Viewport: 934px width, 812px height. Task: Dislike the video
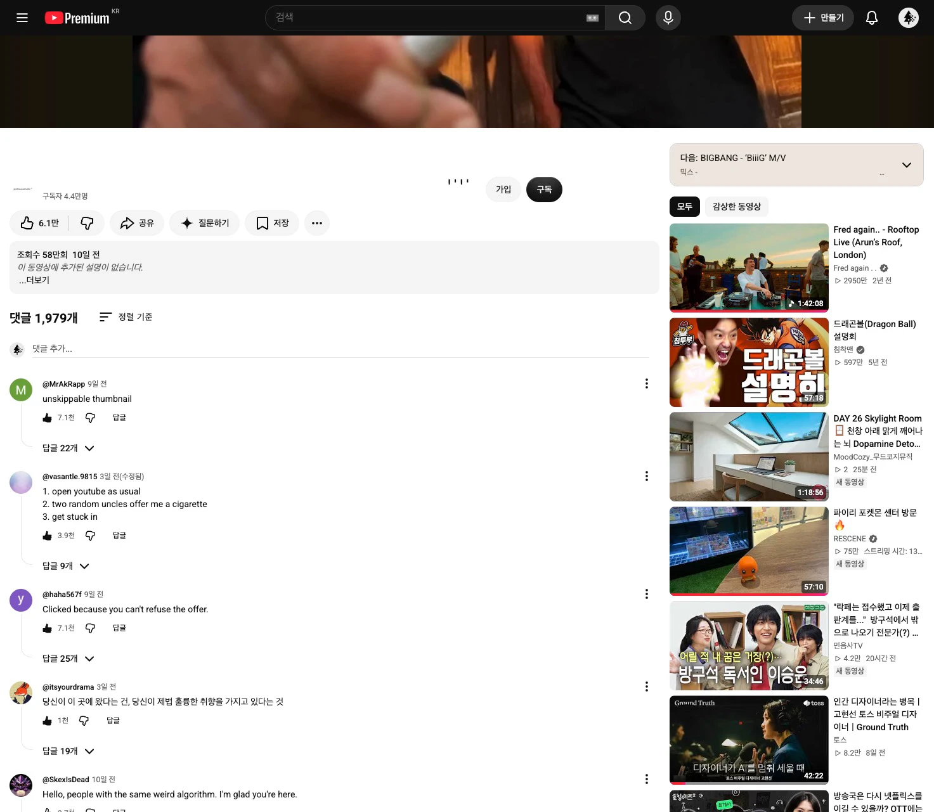87,223
